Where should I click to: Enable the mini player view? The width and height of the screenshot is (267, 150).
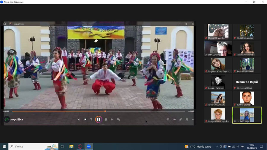[187, 119]
